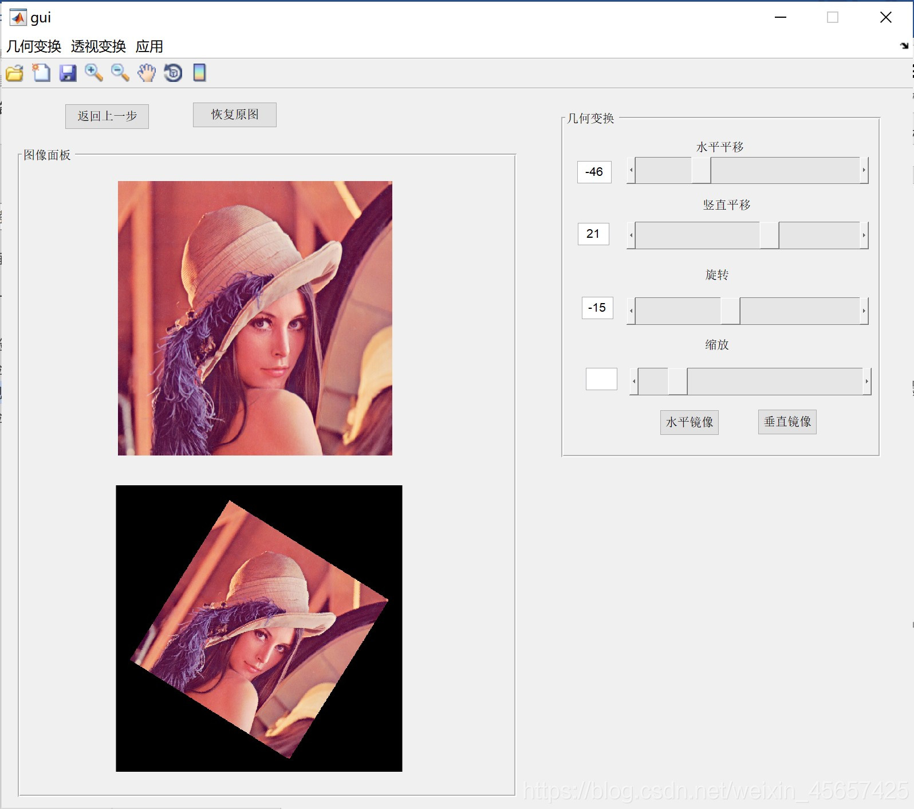Image resolution: width=914 pixels, height=809 pixels.
Task: Click the original Lena image
Action: (x=255, y=318)
